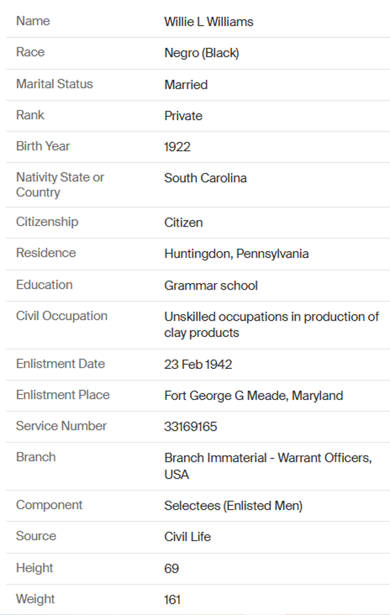Click the Citizenship field label
The height and width of the screenshot is (615, 390).
point(47,222)
